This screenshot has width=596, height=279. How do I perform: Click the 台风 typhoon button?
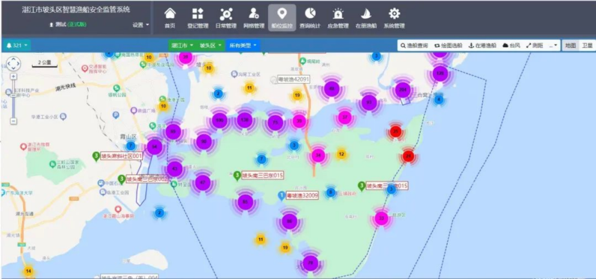point(511,45)
